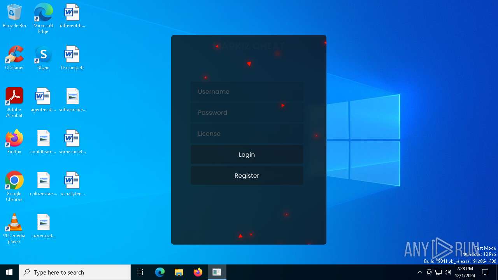Click the Username input field
Screen dimensions: 498x280
coord(247,91)
